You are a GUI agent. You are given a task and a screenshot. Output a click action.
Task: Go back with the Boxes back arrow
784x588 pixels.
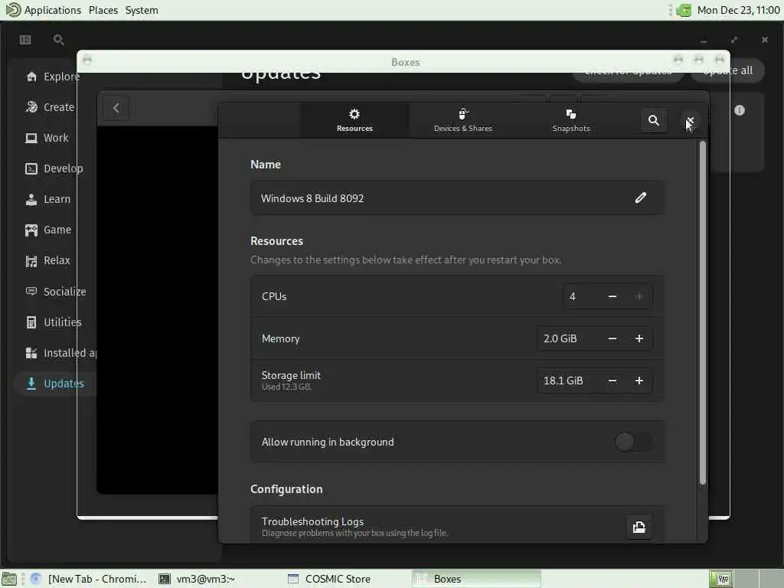coord(116,108)
